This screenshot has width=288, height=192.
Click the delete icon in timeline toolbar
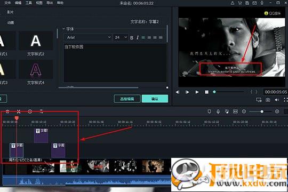coord(7,111)
